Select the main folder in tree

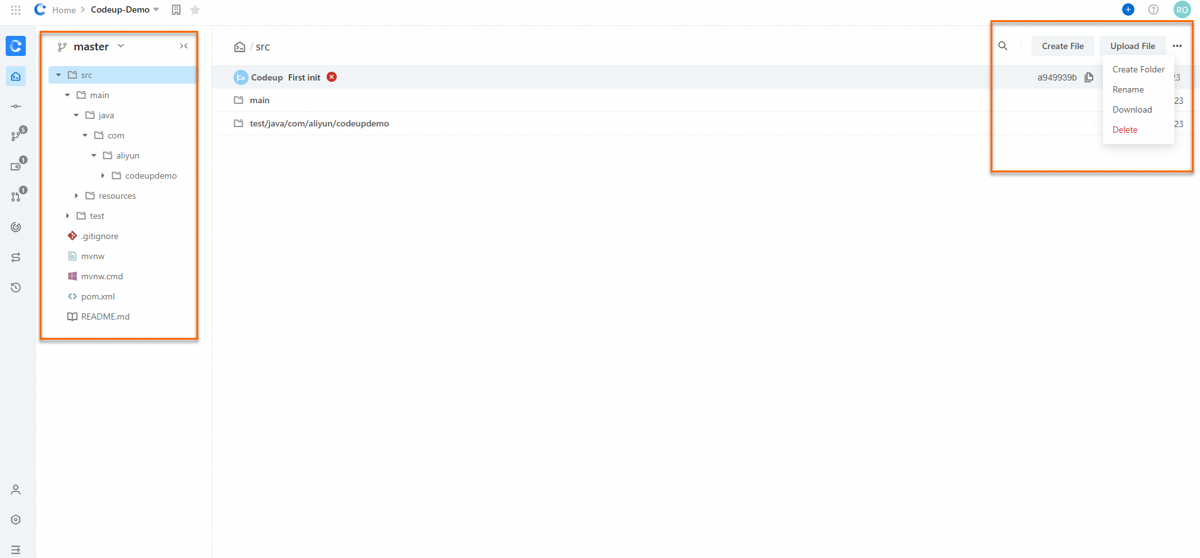pyautogui.click(x=99, y=95)
